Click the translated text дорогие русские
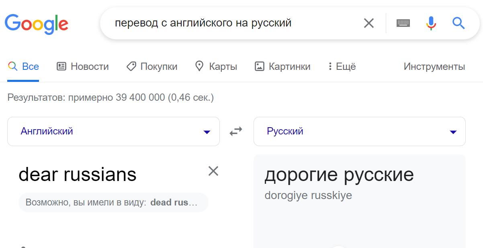Screen dimensions: 483x248 (x=339, y=175)
